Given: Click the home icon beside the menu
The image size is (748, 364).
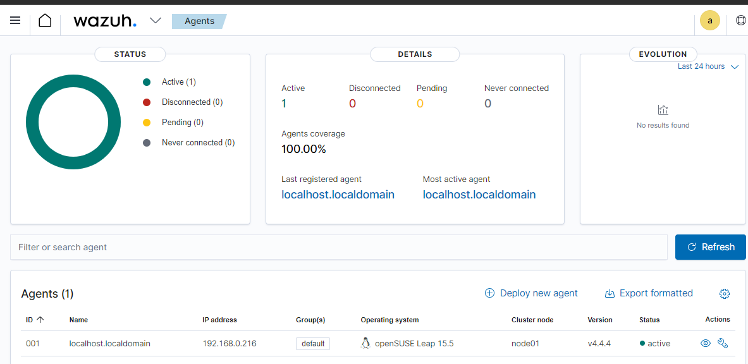Looking at the screenshot, I should [x=44, y=20].
